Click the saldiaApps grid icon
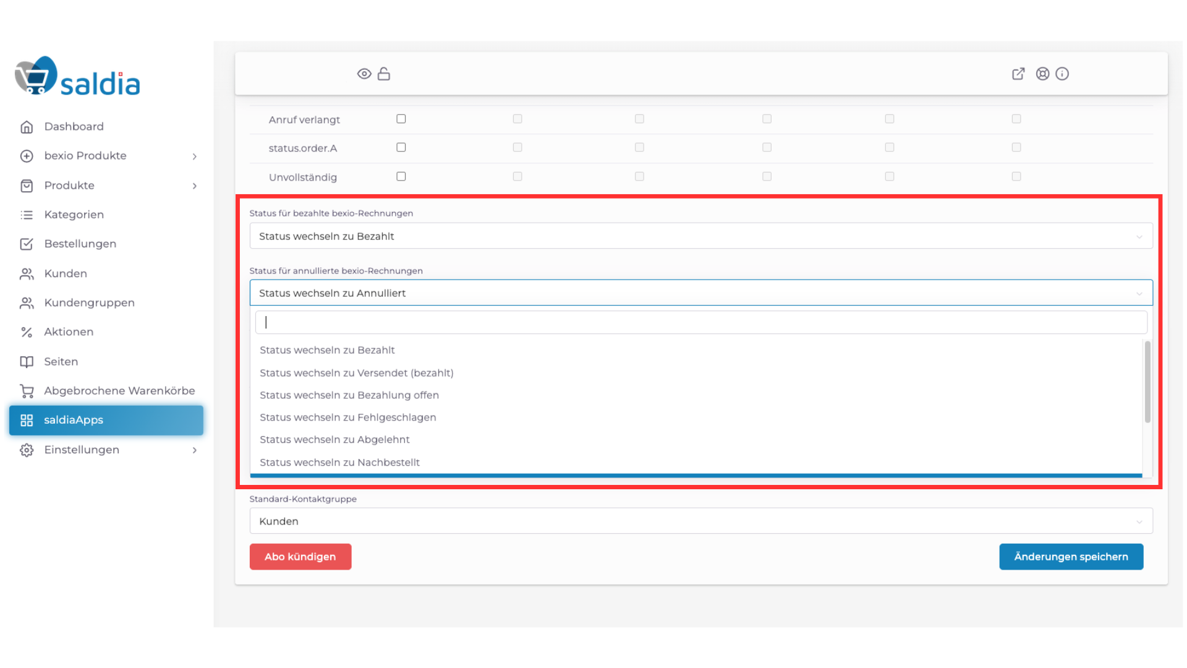 (x=27, y=420)
